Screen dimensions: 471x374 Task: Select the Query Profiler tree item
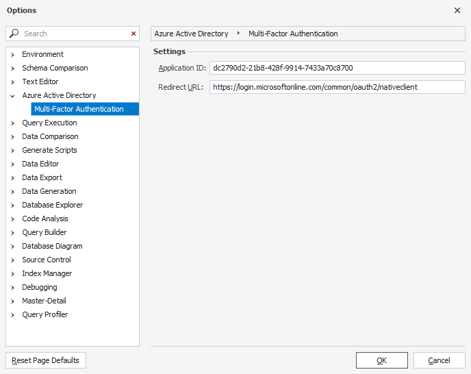45,314
